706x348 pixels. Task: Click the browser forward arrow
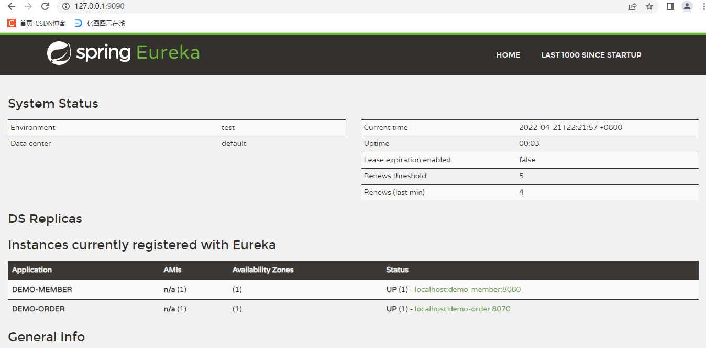pos(28,6)
